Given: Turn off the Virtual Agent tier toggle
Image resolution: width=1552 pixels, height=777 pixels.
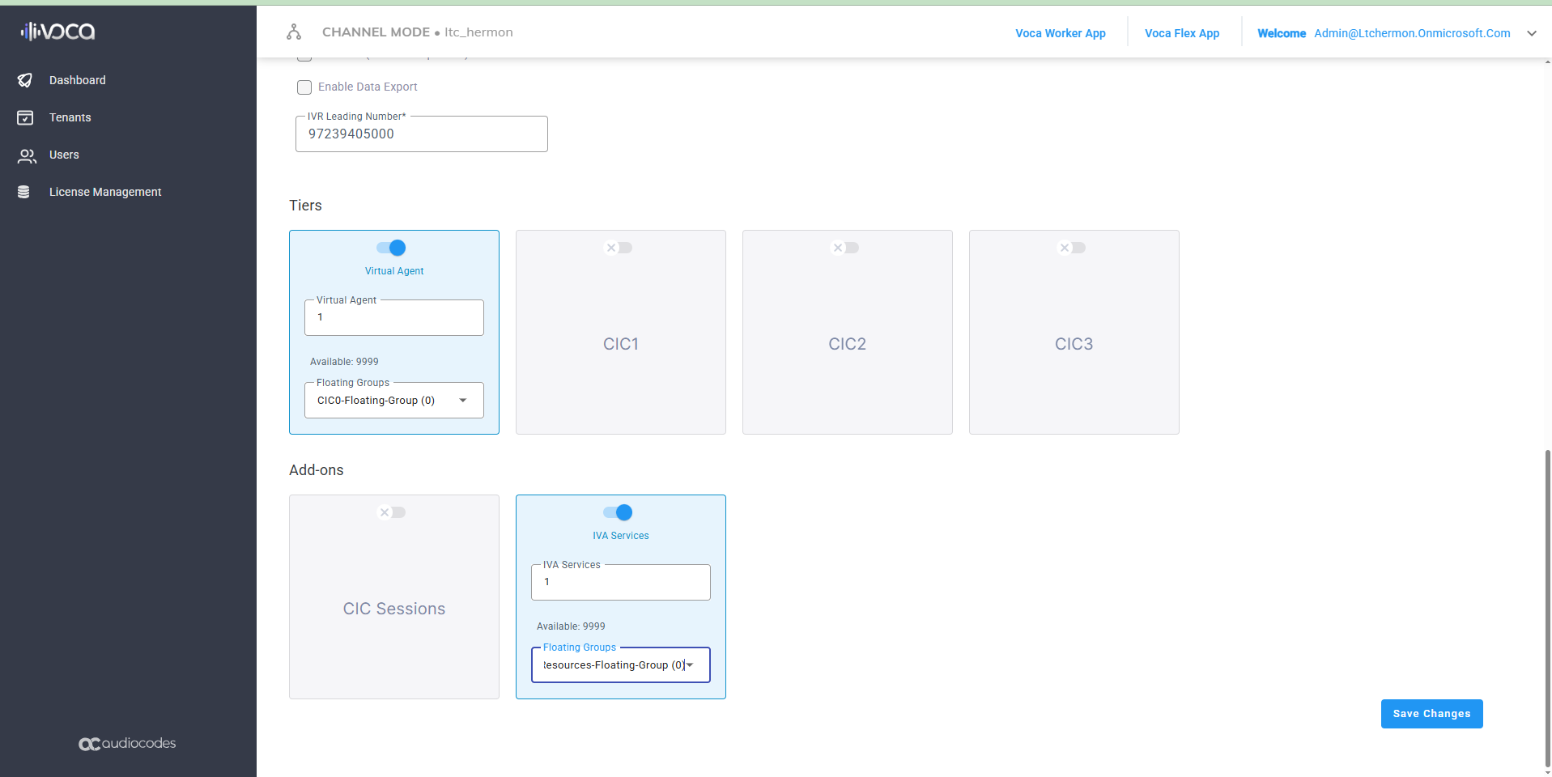Looking at the screenshot, I should 392,248.
